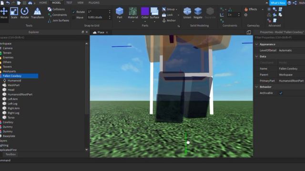The width and height of the screenshot is (305, 171).
Task: Open the Toolbox tab at bottom
Action: tap(10, 154)
